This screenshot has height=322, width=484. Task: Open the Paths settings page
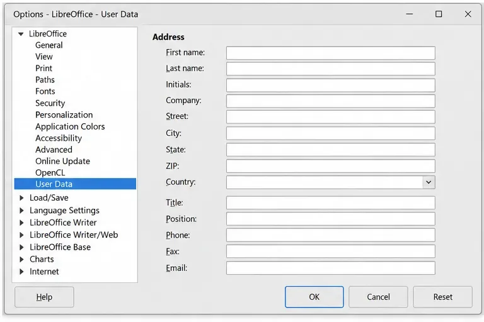45,80
